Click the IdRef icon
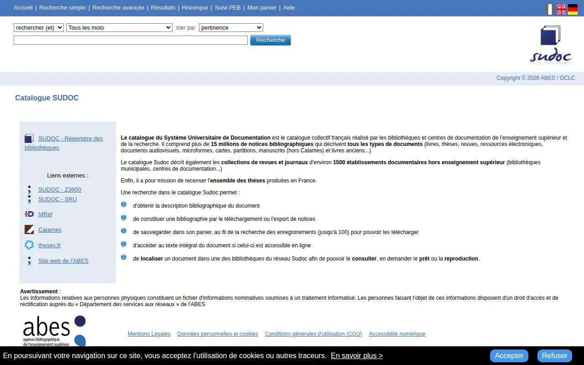584x365 pixels. pyautogui.click(x=29, y=214)
